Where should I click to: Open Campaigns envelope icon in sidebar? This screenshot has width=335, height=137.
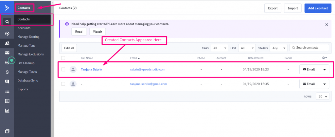pos(7,53)
